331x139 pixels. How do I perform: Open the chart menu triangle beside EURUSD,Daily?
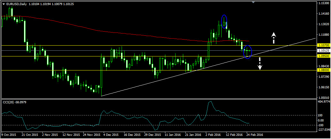point(4,4)
